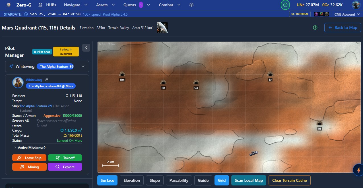Expand Active Missions section
The image size is (363, 188).
(30, 148)
